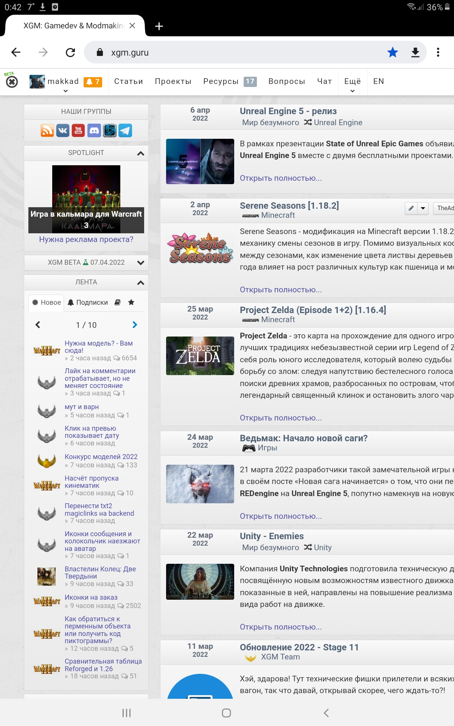Image resolution: width=454 pixels, height=726 pixels.
Task: Open makkad user dropdown
Action: pos(65,91)
